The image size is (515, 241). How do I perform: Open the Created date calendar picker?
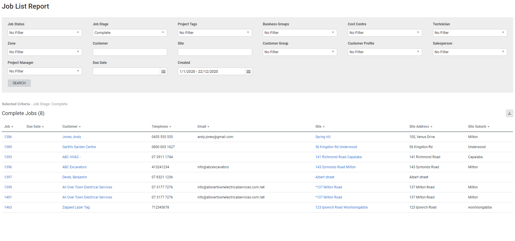[248, 71]
